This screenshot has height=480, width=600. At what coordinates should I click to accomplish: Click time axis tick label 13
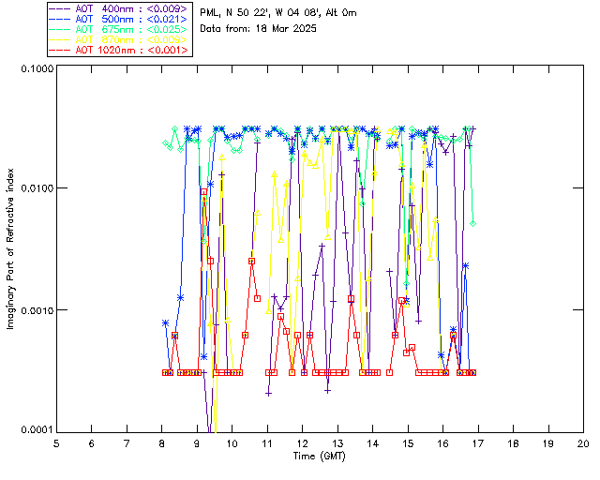pos(337,443)
